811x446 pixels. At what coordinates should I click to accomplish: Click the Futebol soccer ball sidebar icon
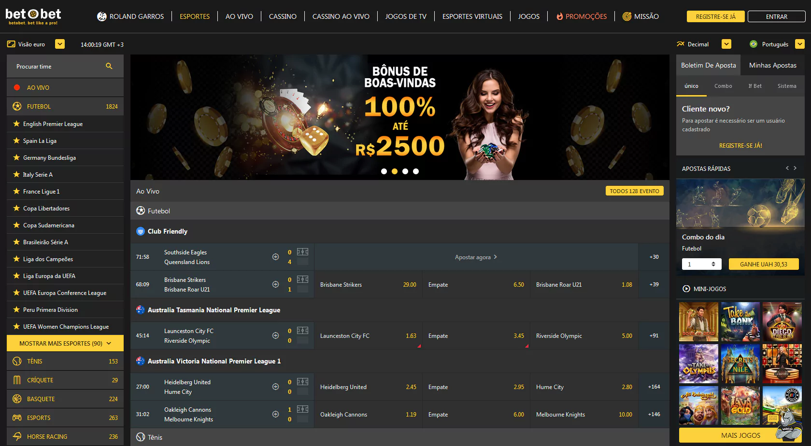coord(17,106)
